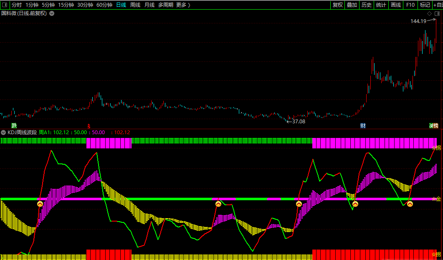Click the fifth yellow buy-signal arrow icon
Image resolution: width=443 pixels, height=260 pixels.
click(x=410, y=204)
